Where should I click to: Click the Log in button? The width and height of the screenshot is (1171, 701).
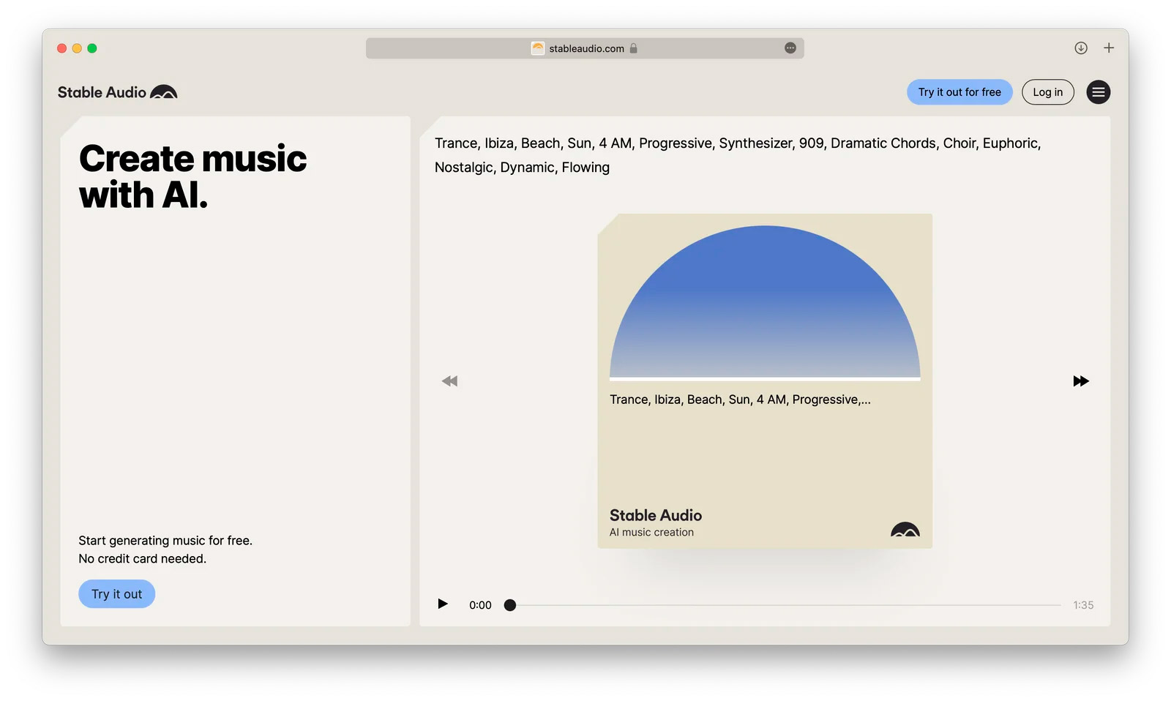pyautogui.click(x=1047, y=92)
